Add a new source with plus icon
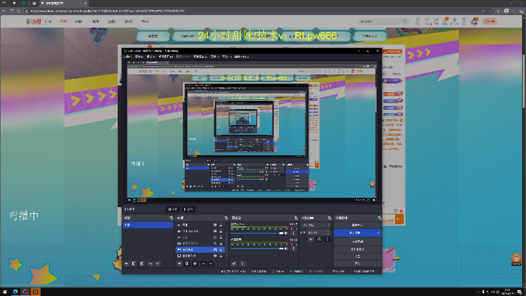 click(179, 264)
